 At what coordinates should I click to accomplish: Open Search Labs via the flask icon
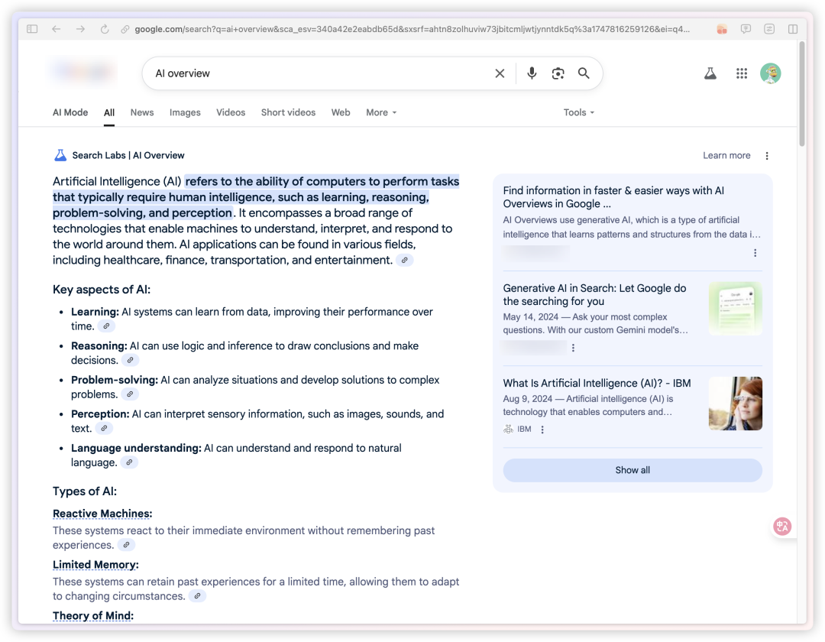pos(710,73)
